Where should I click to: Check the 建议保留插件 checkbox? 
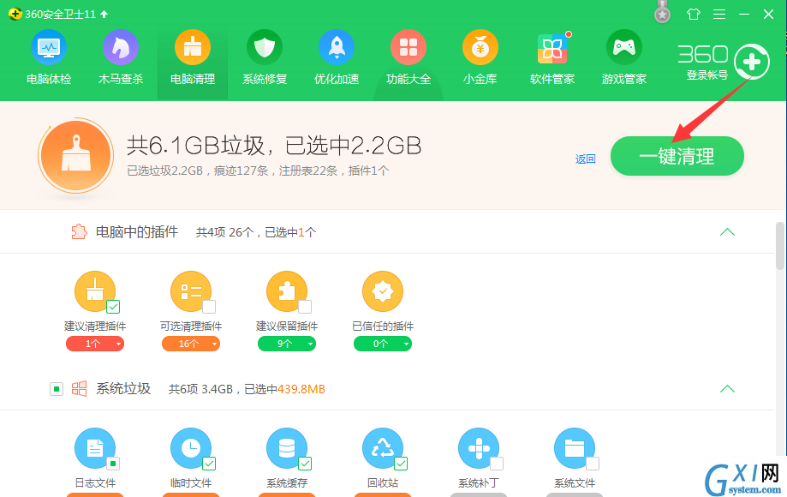pos(305,306)
